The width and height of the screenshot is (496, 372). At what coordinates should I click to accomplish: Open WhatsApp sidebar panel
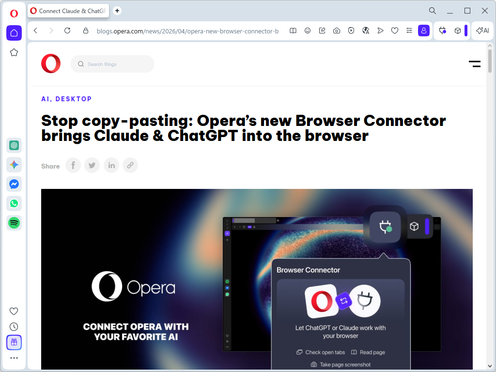(14, 203)
